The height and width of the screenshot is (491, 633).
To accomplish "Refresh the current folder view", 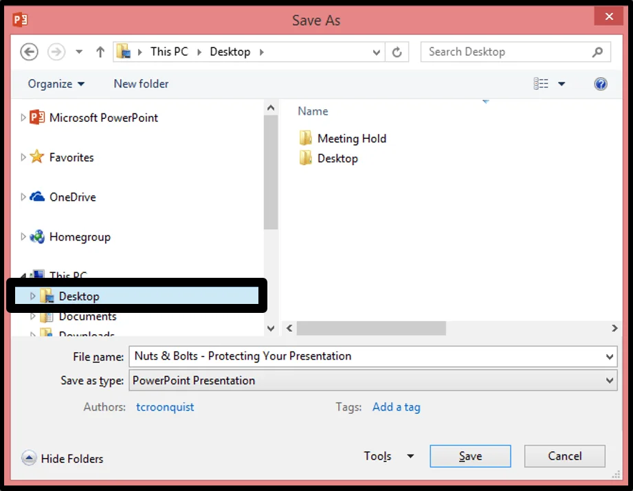I will point(397,52).
